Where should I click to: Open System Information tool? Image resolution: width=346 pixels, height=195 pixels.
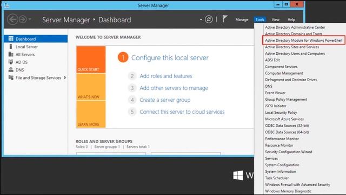pos(281,171)
